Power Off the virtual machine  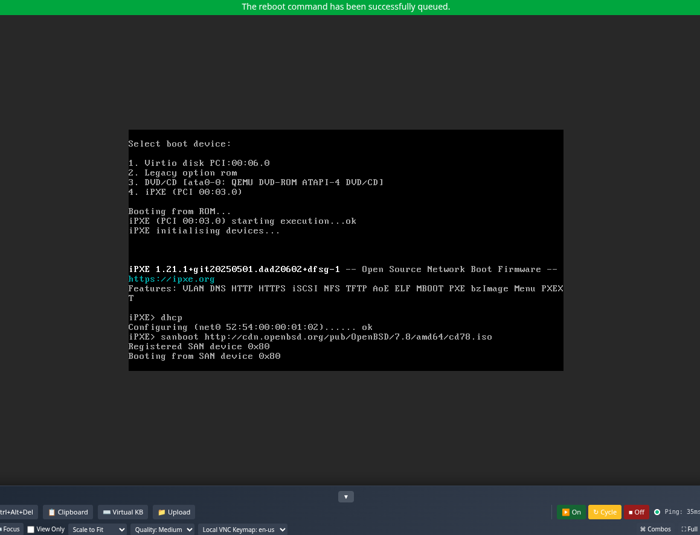pyautogui.click(x=637, y=511)
